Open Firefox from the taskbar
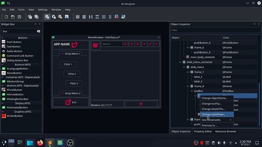The image size is (262, 147). [x=40, y=143]
